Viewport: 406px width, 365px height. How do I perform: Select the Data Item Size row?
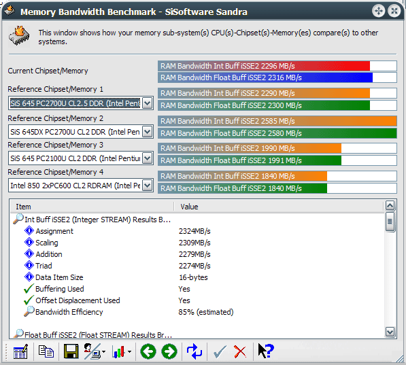click(x=197, y=277)
